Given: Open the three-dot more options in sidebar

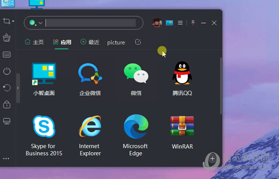Looking at the screenshot, I should pos(6,159).
